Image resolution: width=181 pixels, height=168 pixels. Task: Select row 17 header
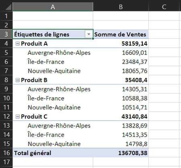pyautogui.click(x=6, y=162)
